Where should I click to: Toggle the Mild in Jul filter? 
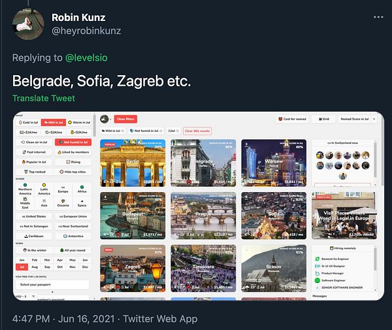[x=54, y=122]
